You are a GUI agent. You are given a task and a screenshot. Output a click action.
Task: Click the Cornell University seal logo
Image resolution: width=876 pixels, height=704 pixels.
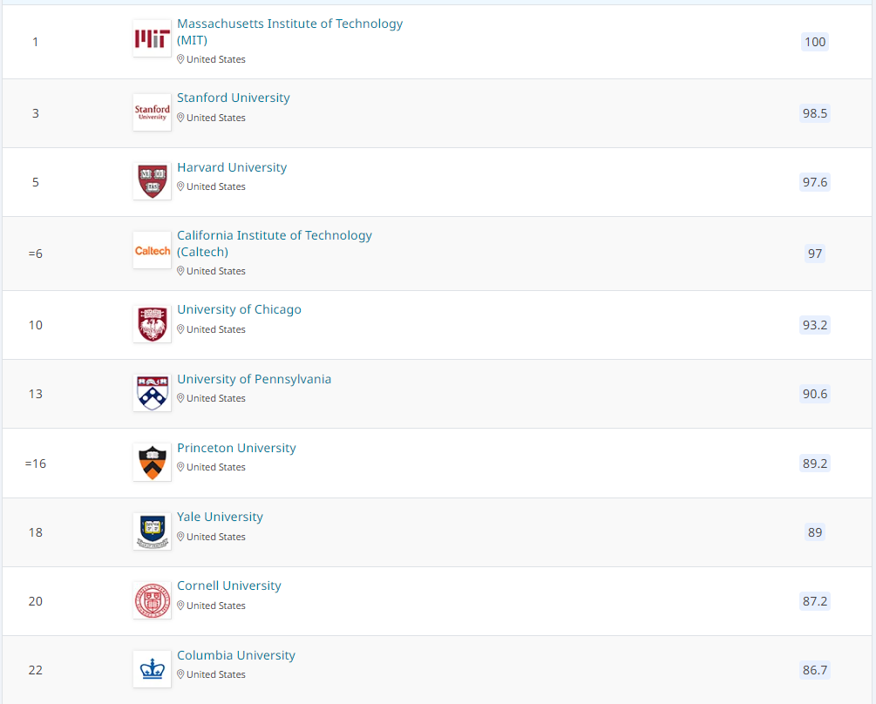[x=152, y=600]
